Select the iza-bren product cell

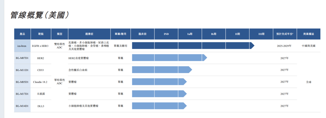[x=22, y=46]
